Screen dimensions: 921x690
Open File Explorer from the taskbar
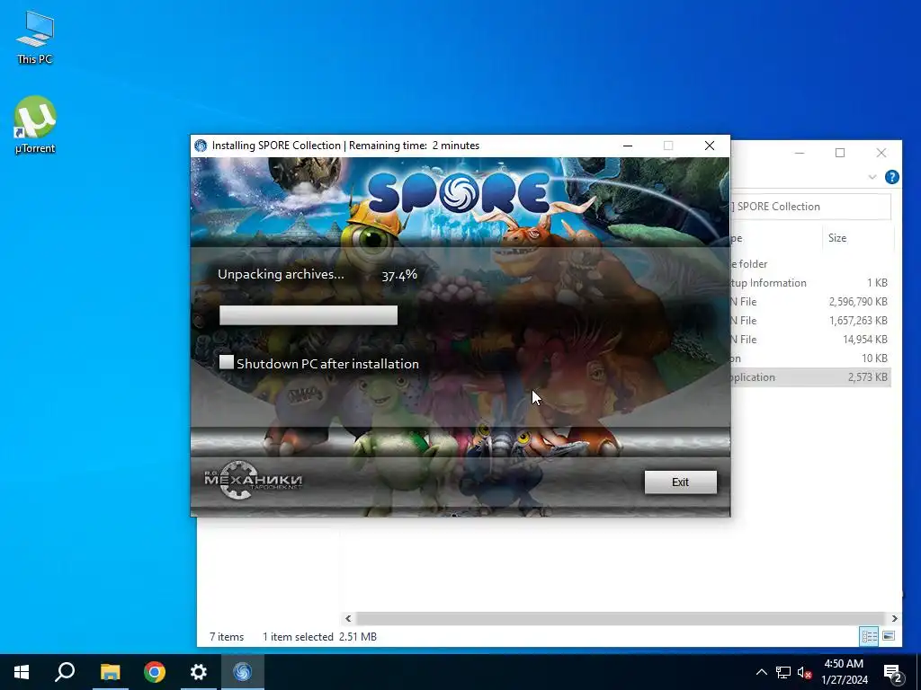(110, 672)
